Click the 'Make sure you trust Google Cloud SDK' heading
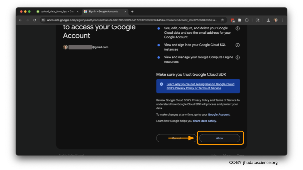 point(191,74)
